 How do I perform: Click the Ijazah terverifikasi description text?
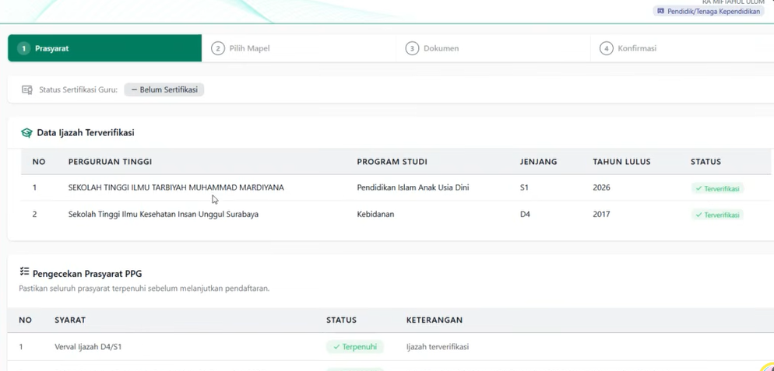[438, 347]
